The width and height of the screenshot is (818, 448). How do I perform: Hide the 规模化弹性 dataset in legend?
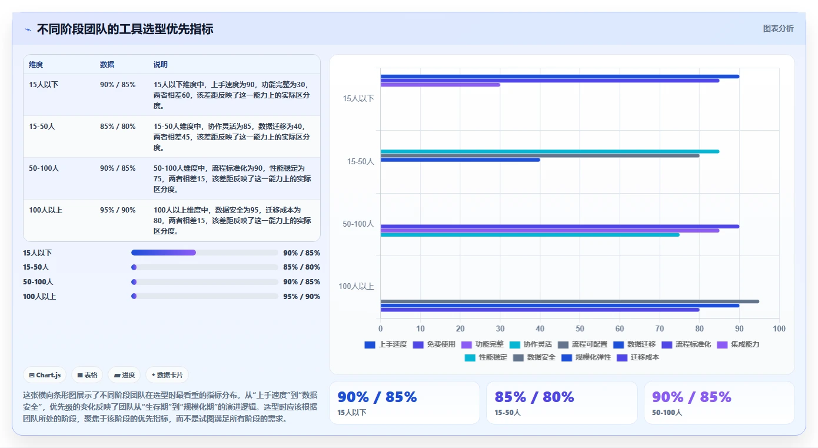[x=586, y=357]
